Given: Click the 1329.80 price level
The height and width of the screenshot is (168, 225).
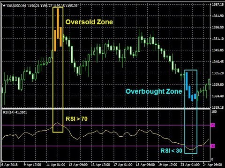Looking at the screenshot, I should 217,84.
